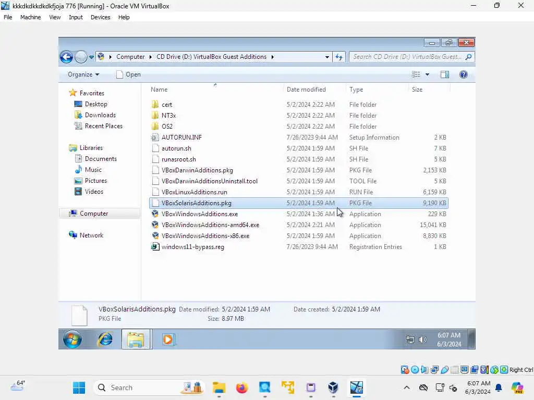Screen dimensions: 534x400
Task: Open the Organize menu
Action: (83, 74)
